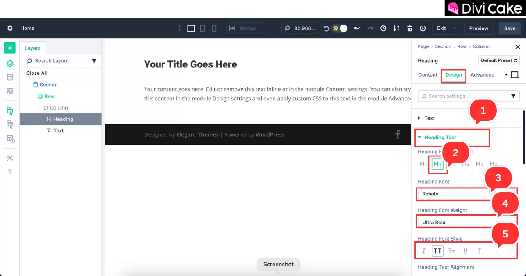Open the zoom level 92.968 dropdown
The image size is (526, 276).
coord(301,28)
